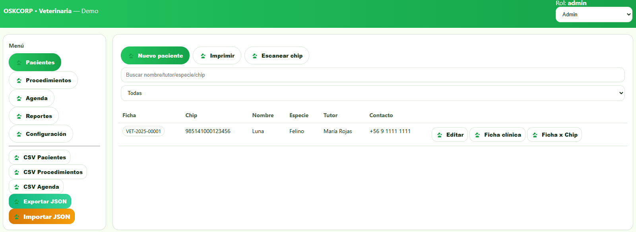Click the paw icon on Escanear chip
This screenshot has height=232, width=636.
pos(255,56)
